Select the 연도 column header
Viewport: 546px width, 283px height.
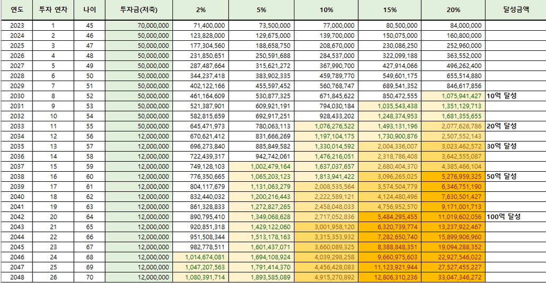(17, 10)
